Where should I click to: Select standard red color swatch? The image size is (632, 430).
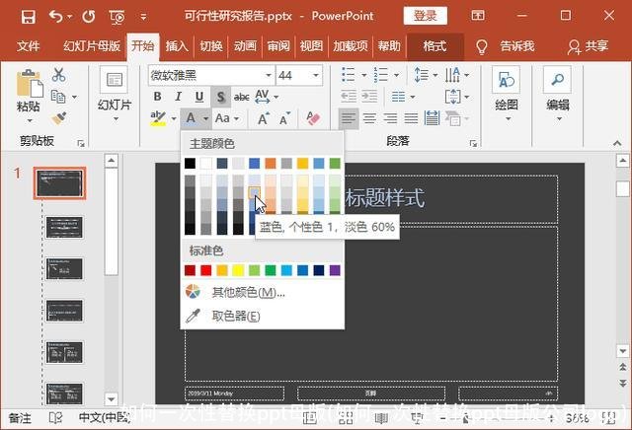pos(206,270)
